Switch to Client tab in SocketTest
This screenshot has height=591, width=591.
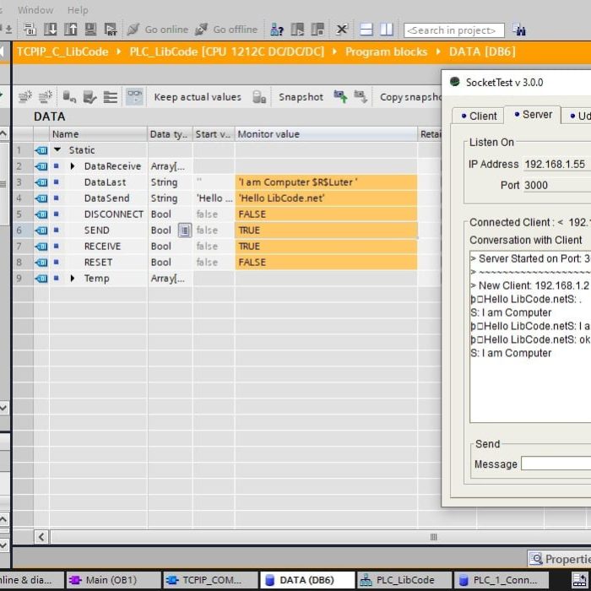click(x=479, y=116)
